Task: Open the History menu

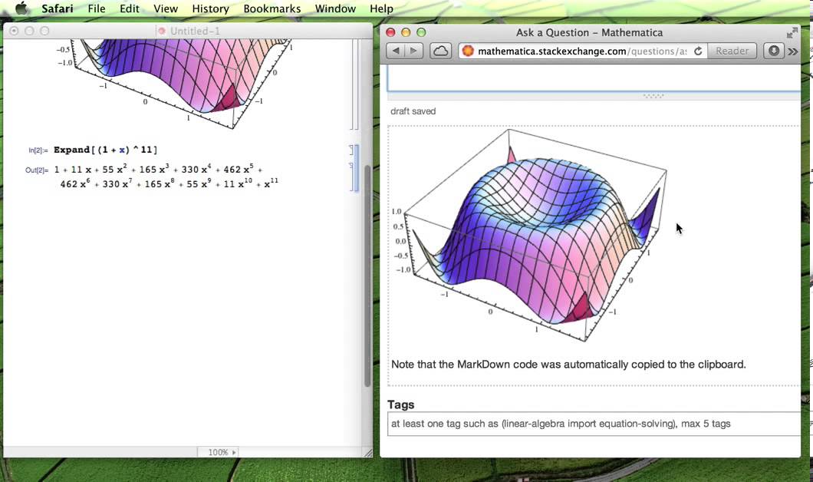Action: click(x=210, y=8)
